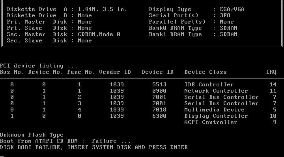Select the '3F8' serial port value

(225, 15)
